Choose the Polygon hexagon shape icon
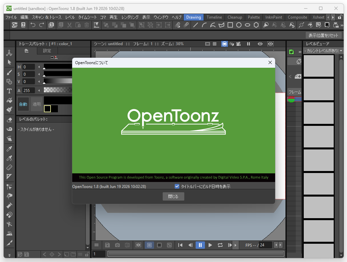This screenshot has height=262, width=347. 256,25
